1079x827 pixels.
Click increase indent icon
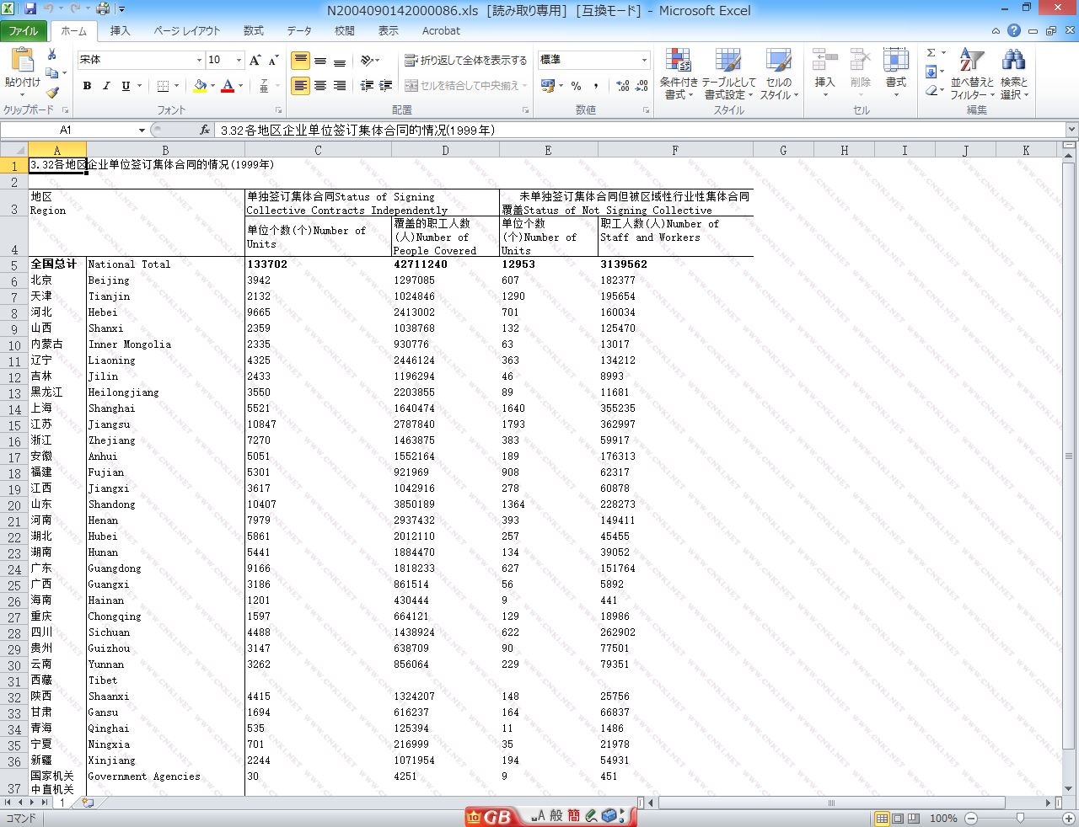[x=386, y=86]
